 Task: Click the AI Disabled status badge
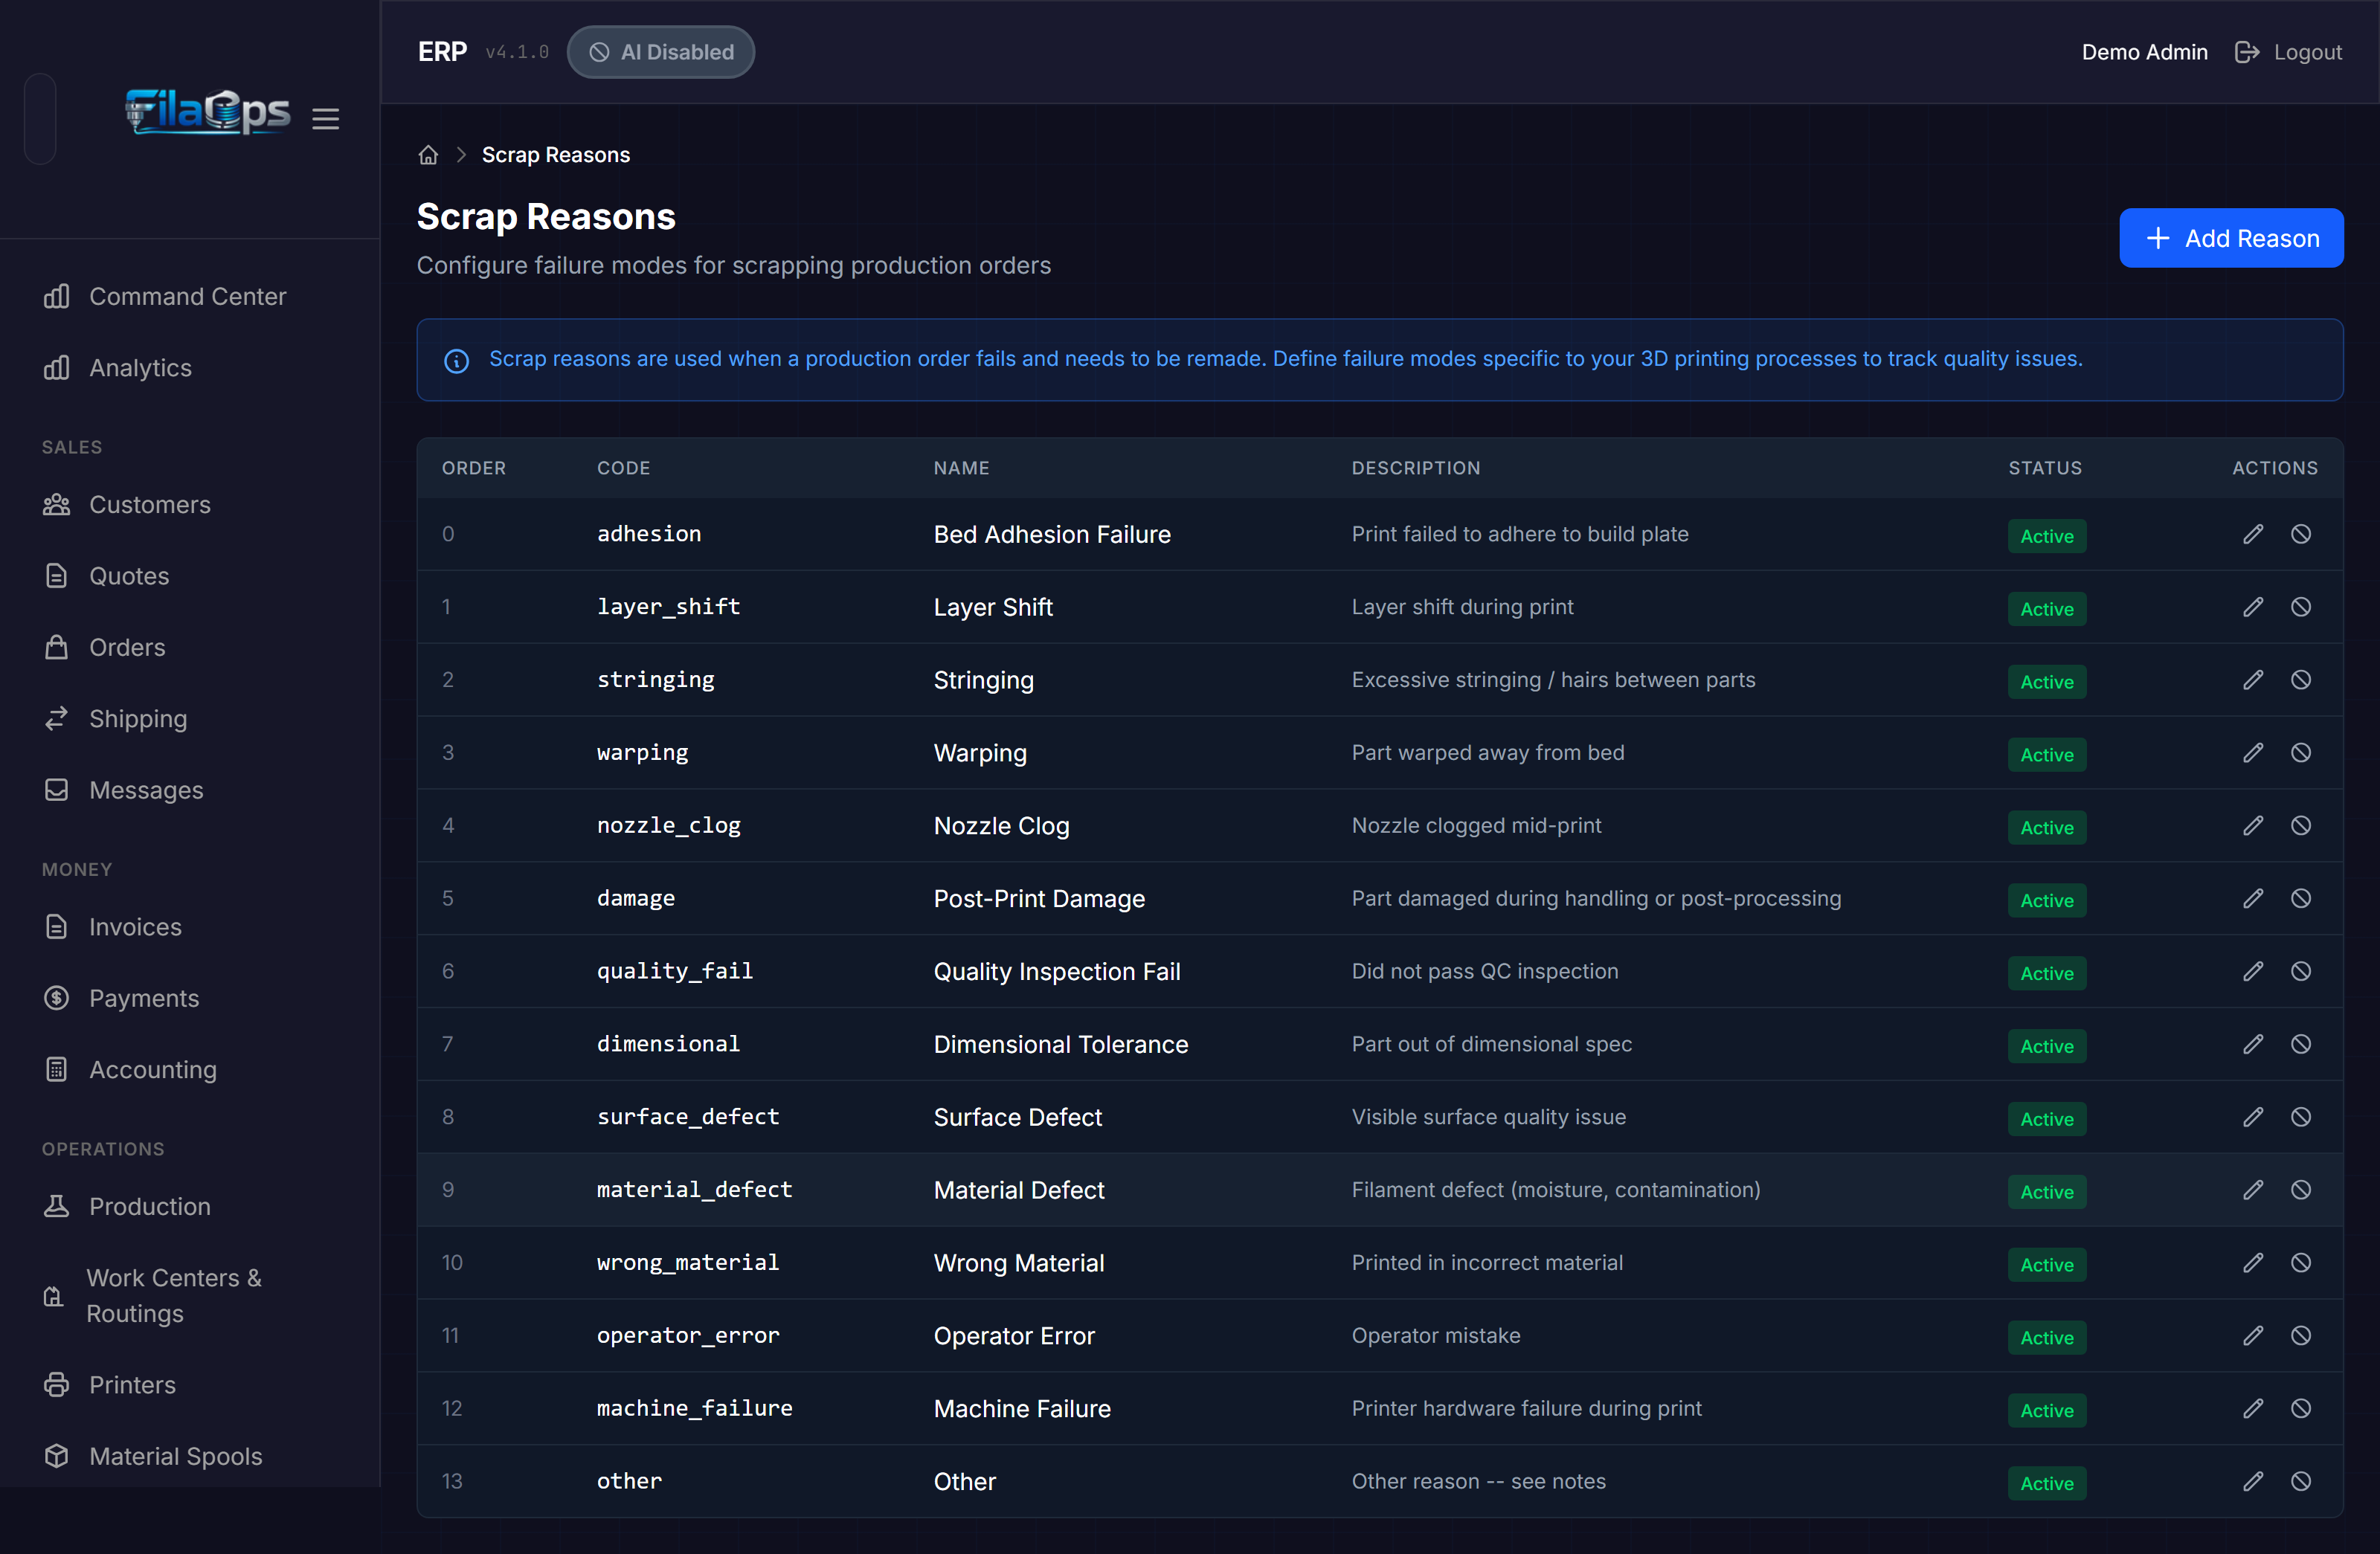pyautogui.click(x=661, y=52)
